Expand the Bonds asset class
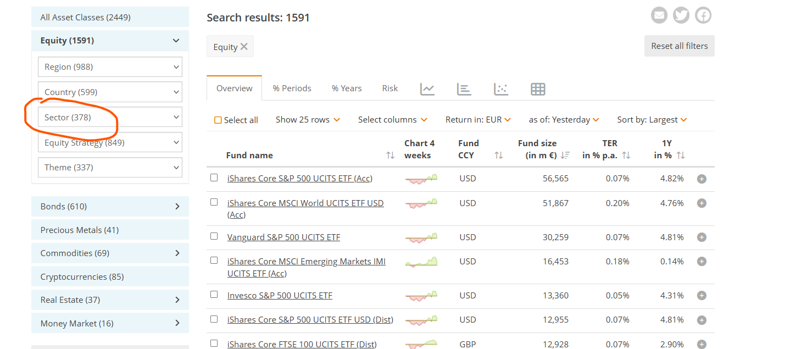 [x=110, y=207]
